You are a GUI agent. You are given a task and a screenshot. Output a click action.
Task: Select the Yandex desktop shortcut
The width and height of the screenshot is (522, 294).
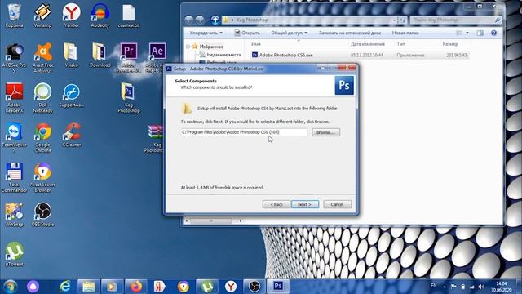coord(71,16)
